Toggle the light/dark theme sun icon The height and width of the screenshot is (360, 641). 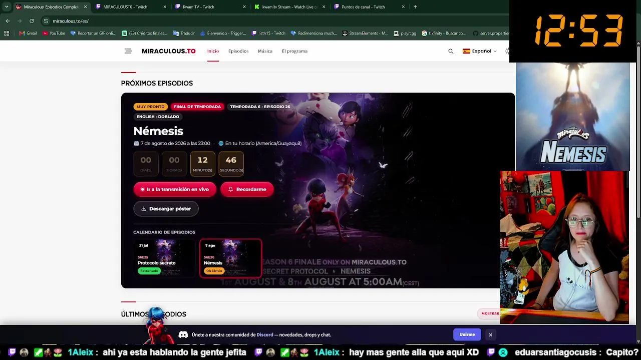507,51
